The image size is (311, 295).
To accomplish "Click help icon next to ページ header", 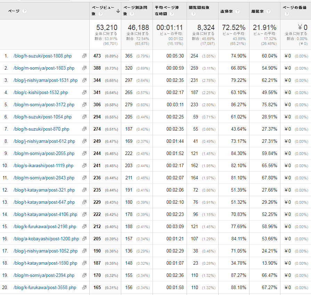I will [24, 11].
